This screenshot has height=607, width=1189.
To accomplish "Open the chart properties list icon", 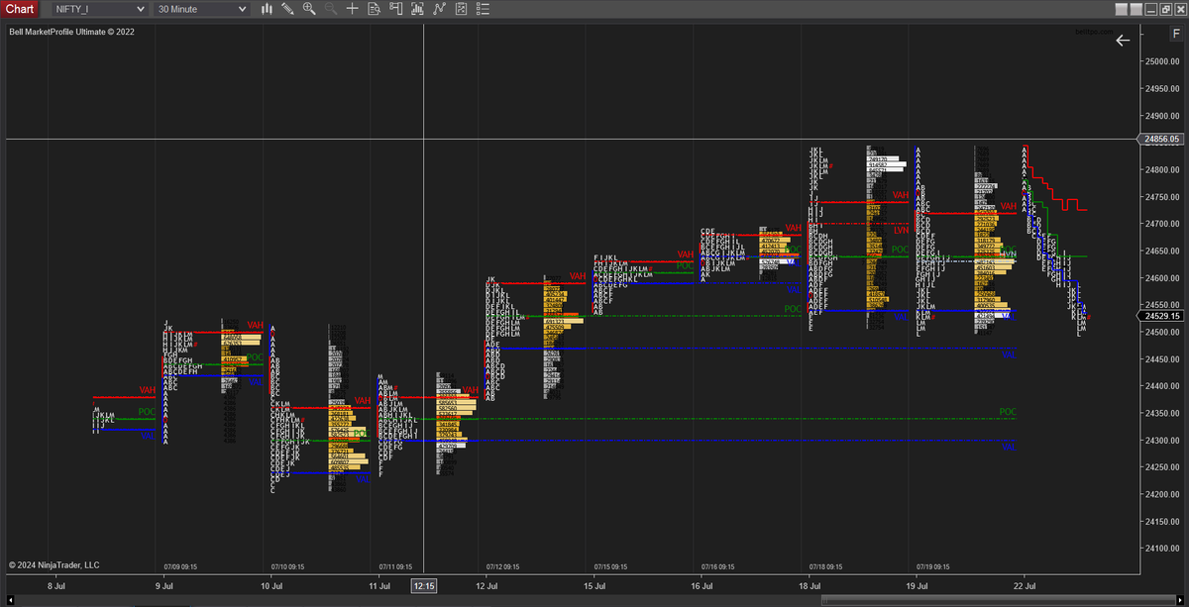I will (x=483, y=9).
